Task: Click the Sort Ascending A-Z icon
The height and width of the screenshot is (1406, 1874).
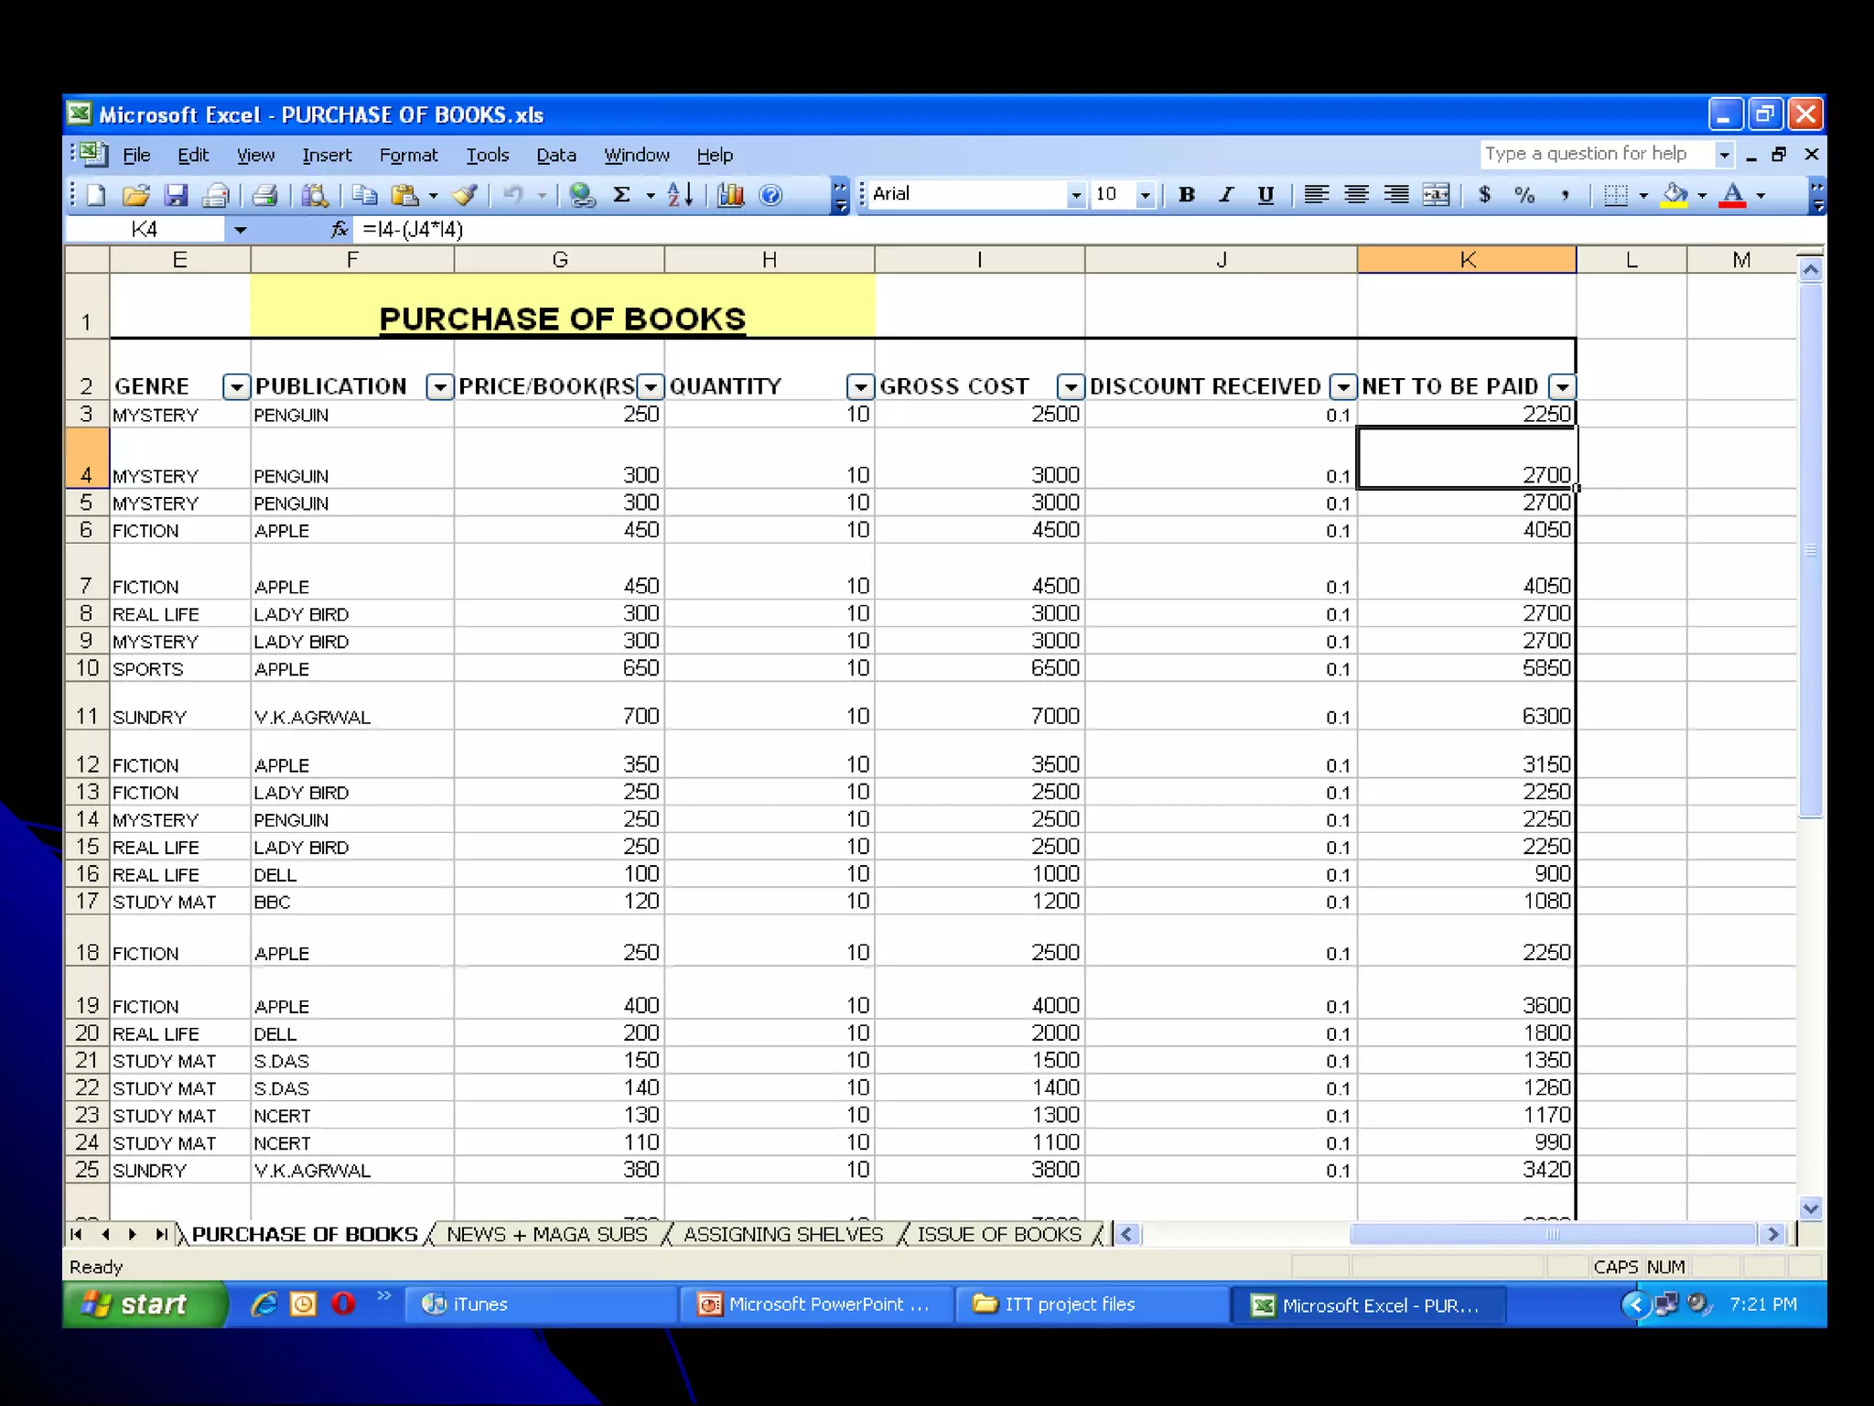Action: 680,195
